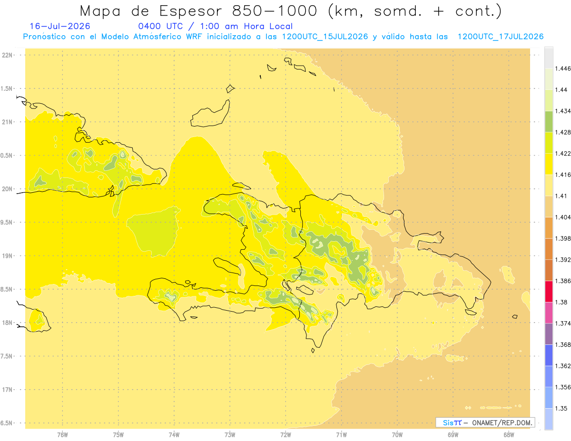Click the longitude label '68W'

509,434
